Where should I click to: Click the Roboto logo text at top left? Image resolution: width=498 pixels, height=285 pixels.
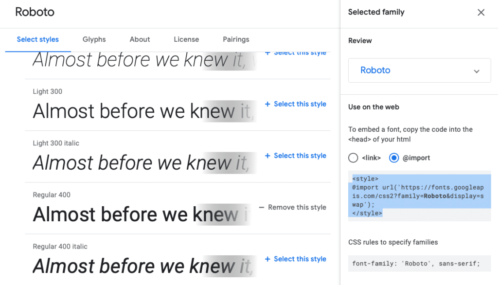point(35,12)
